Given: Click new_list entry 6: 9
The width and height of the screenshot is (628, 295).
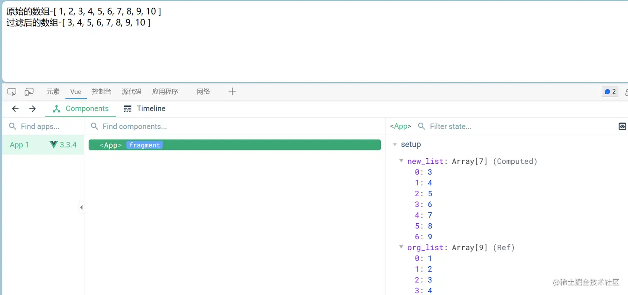Looking at the screenshot, I should 424,237.
